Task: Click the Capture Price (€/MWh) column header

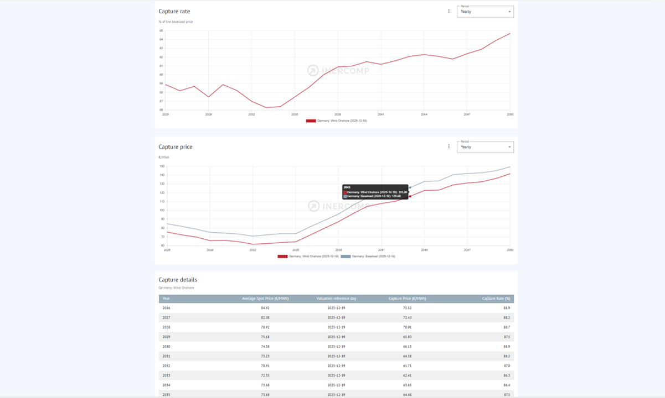Action: pyautogui.click(x=407, y=298)
